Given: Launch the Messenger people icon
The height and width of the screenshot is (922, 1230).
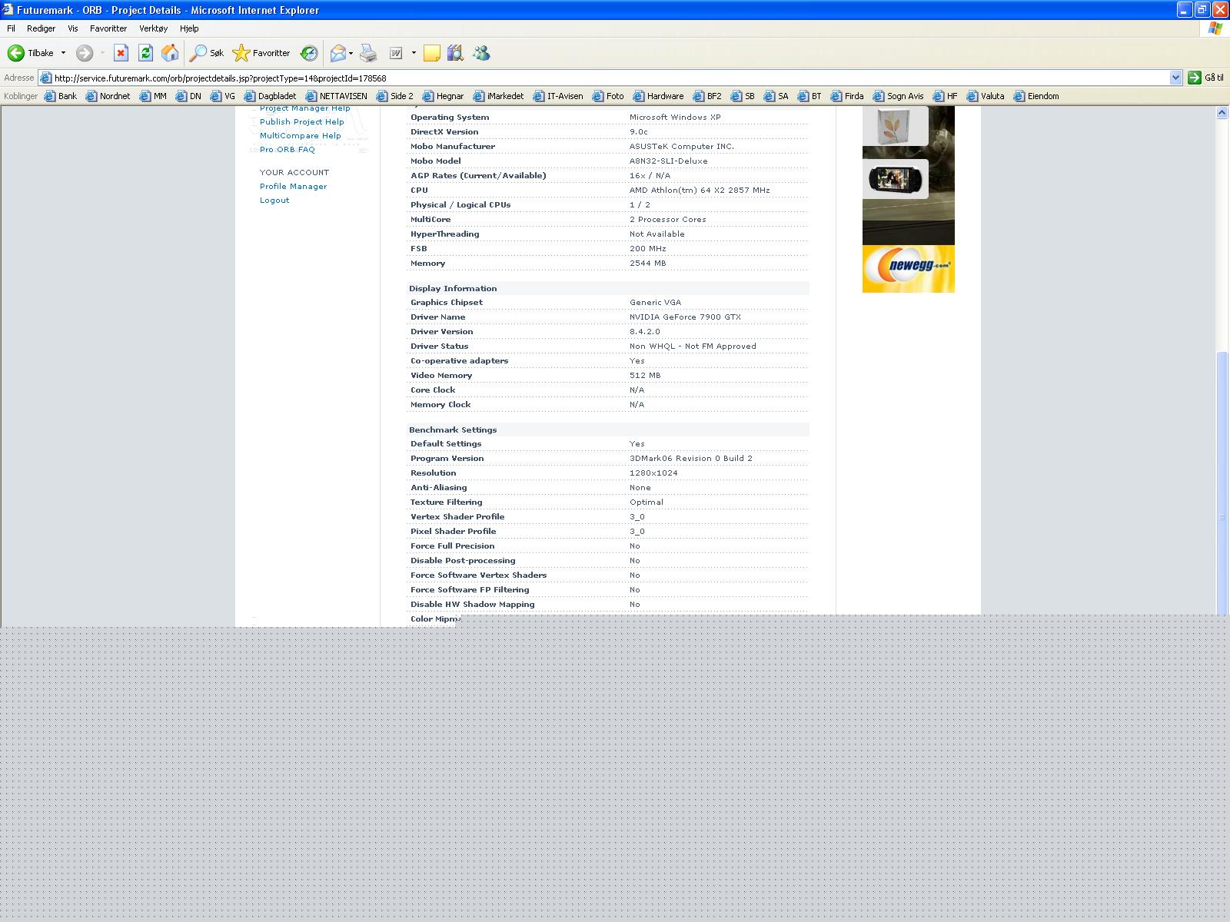Looking at the screenshot, I should (482, 53).
